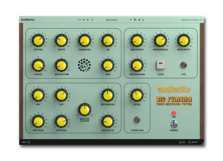Click the FEEDBACK knob
The height and width of the screenshot is (161, 223).
[x=84, y=41]
